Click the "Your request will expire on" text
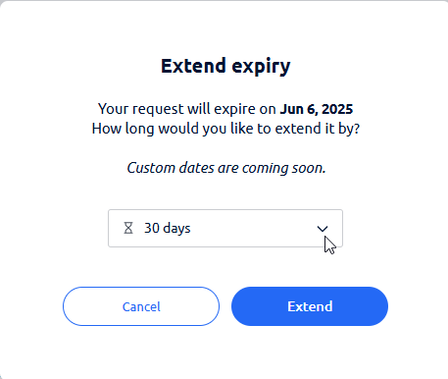Image resolution: width=448 pixels, height=379 pixels. pos(187,109)
